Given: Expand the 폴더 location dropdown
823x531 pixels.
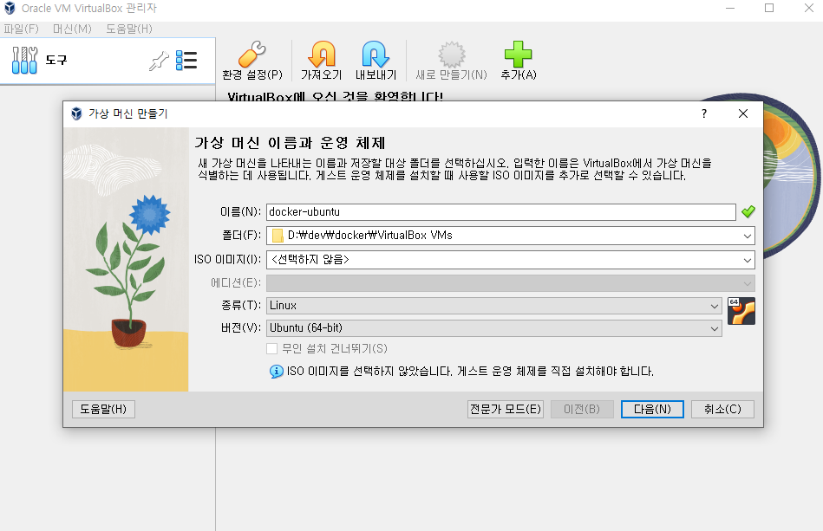Looking at the screenshot, I should pyautogui.click(x=747, y=236).
